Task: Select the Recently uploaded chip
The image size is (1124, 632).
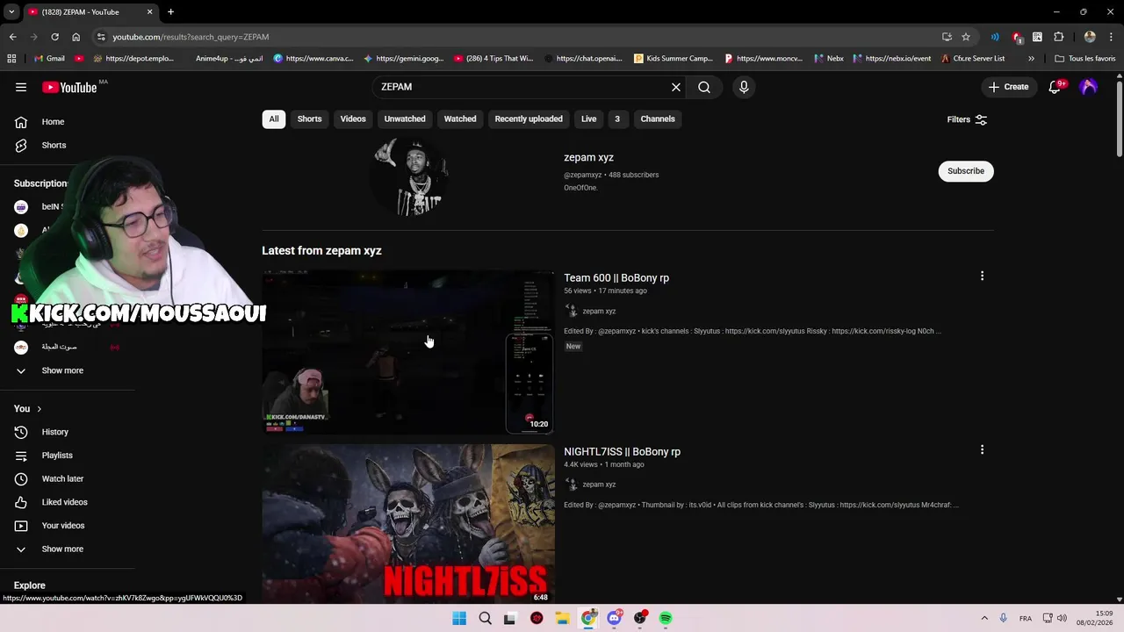Action: point(529,119)
